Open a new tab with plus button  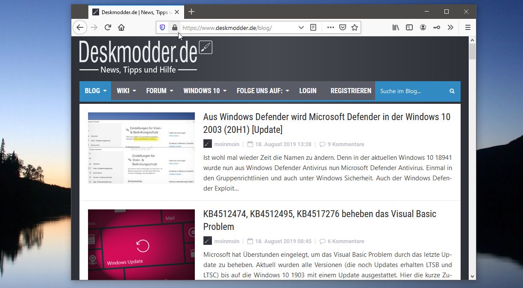[x=191, y=12]
